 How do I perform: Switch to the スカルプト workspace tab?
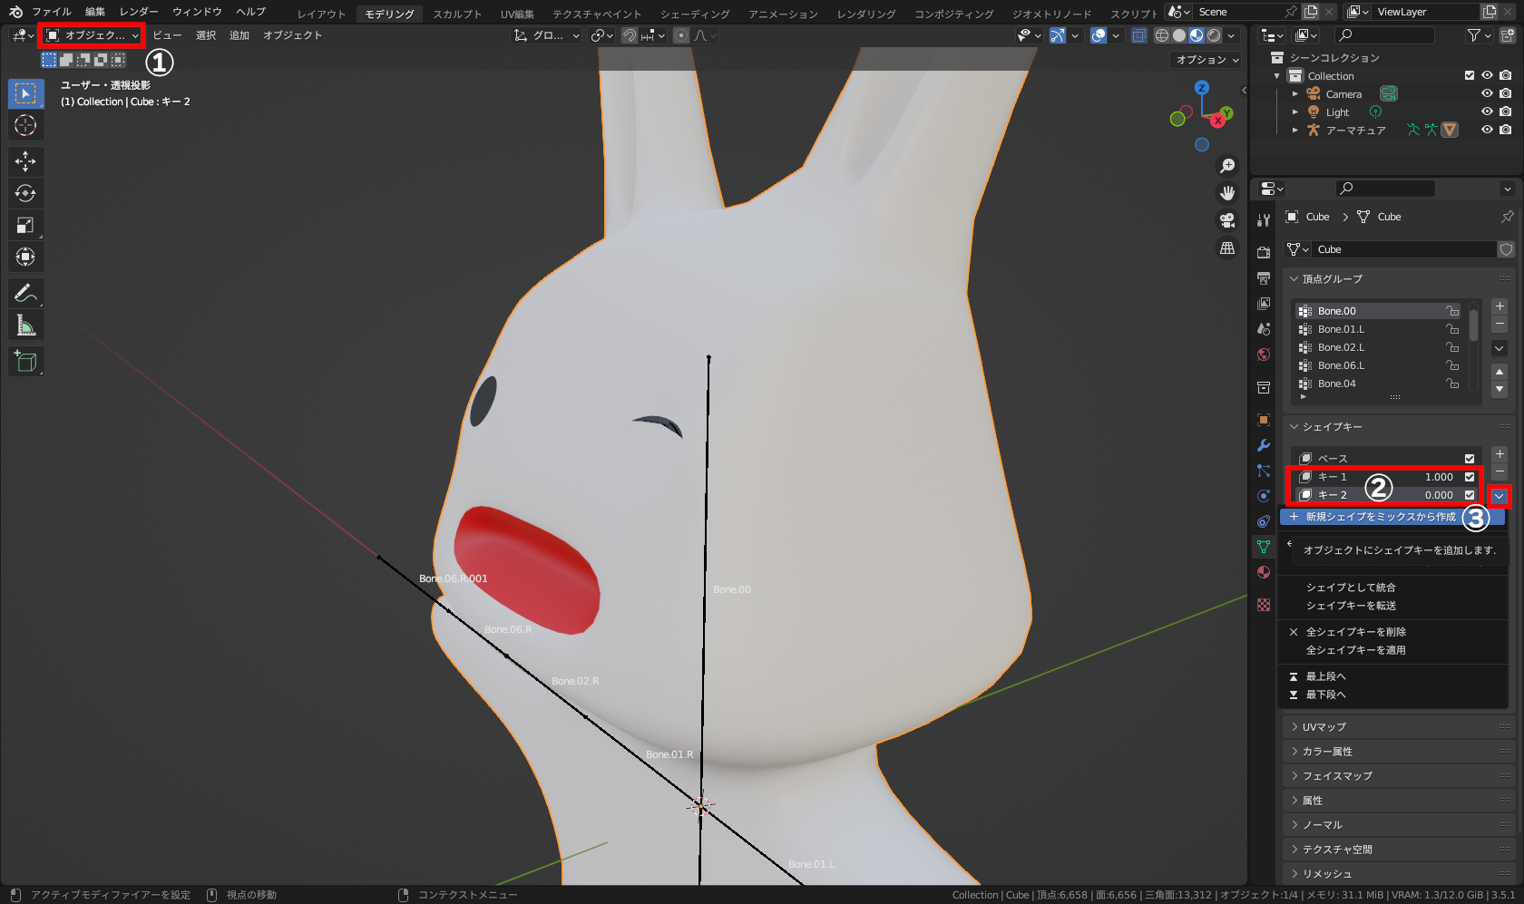[457, 14]
